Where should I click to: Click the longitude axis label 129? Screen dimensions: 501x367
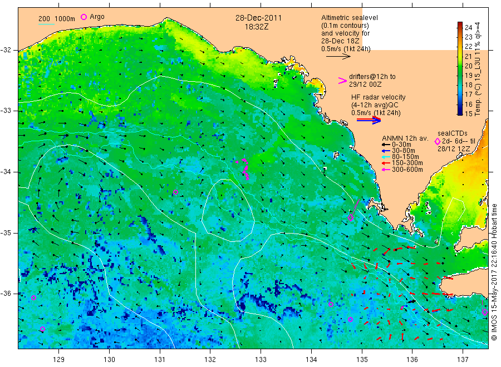click(x=59, y=359)
